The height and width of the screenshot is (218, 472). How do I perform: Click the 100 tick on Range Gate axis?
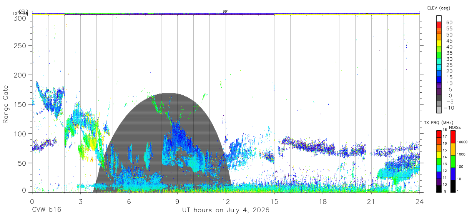tap(20, 133)
